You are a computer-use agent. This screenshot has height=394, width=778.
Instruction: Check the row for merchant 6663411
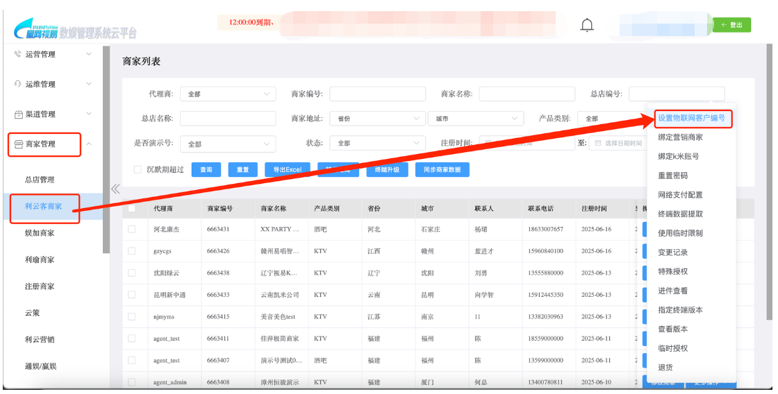131,338
